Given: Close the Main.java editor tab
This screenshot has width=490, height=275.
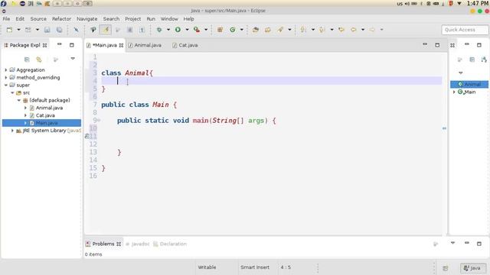Looking at the screenshot, I should coord(121,45).
